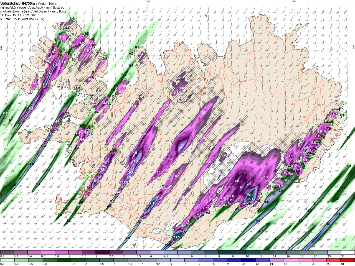Click the 2.8 map value in the central purple band
The image size is (355, 266).
pos(146,134)
